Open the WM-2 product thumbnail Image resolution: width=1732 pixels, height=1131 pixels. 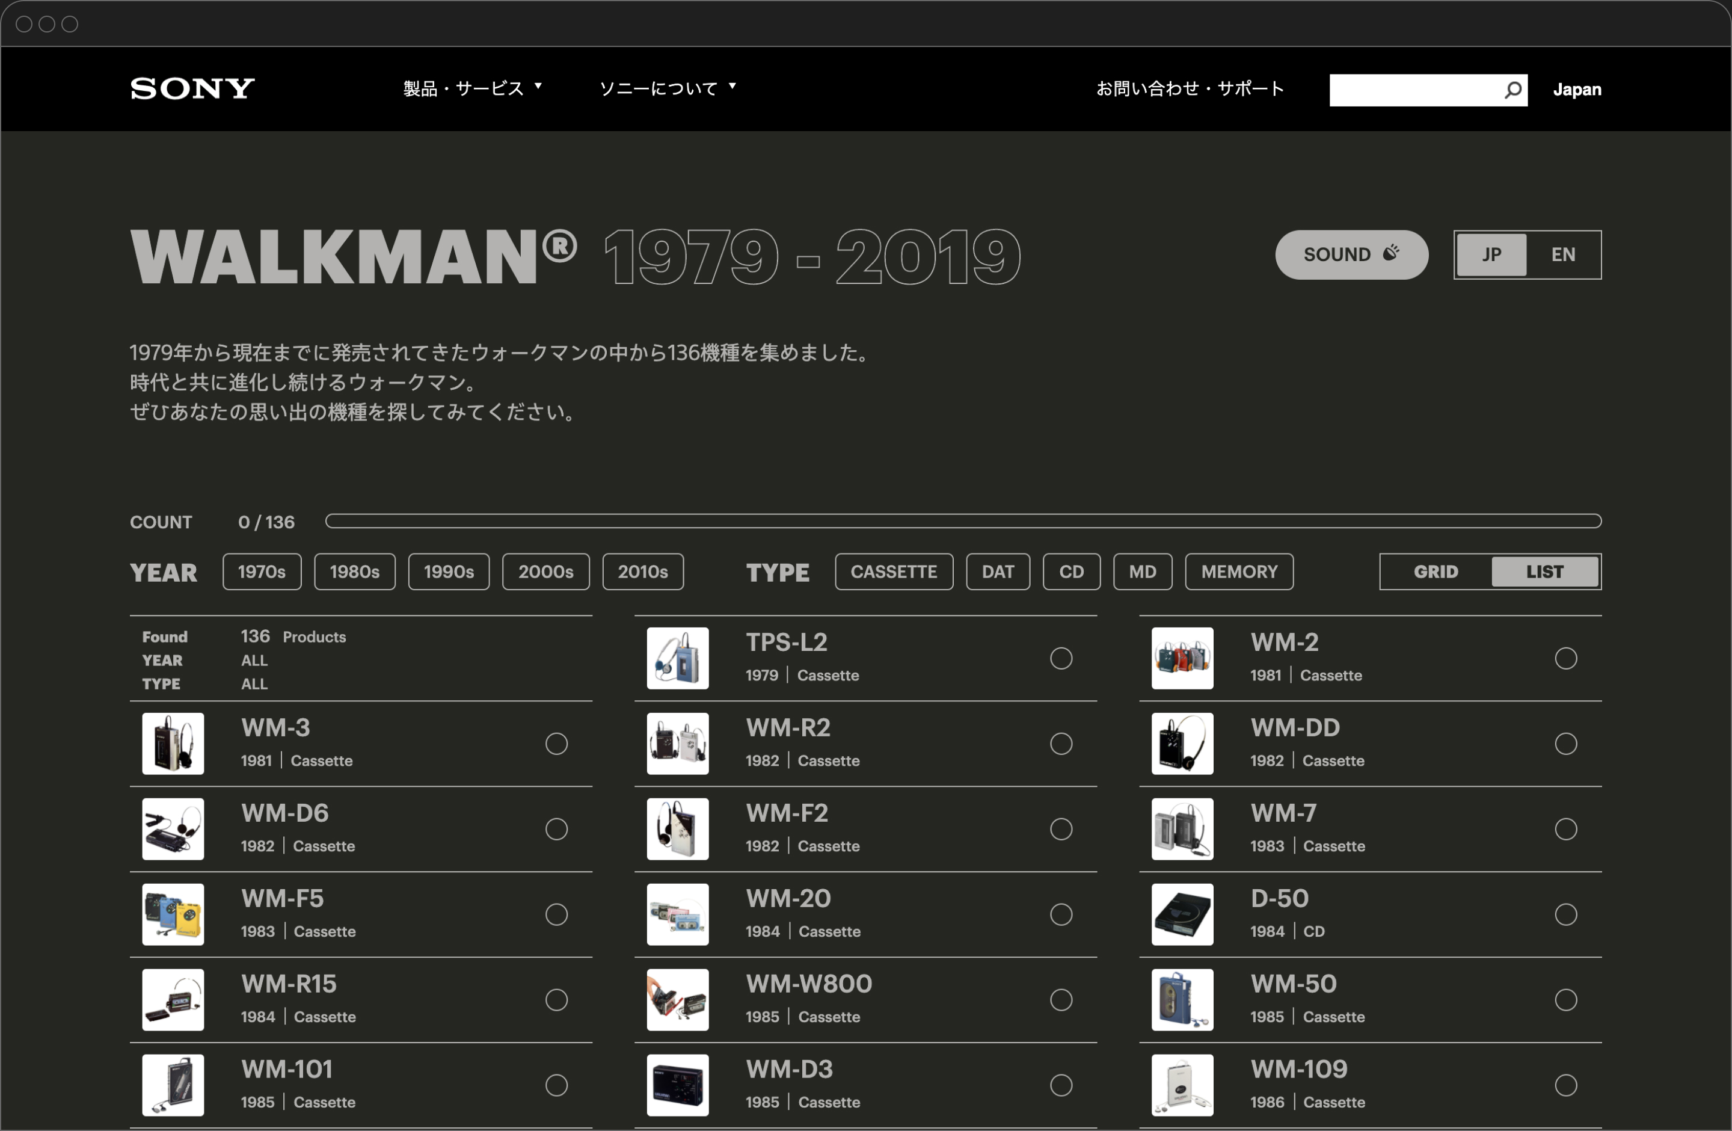[1182, 659]
